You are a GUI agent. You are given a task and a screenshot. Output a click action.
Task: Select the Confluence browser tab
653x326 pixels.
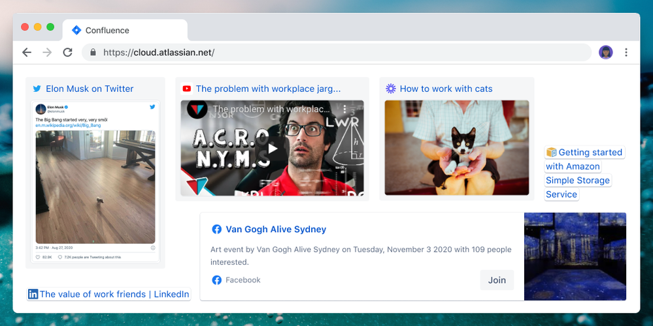(x=125, y=30)
